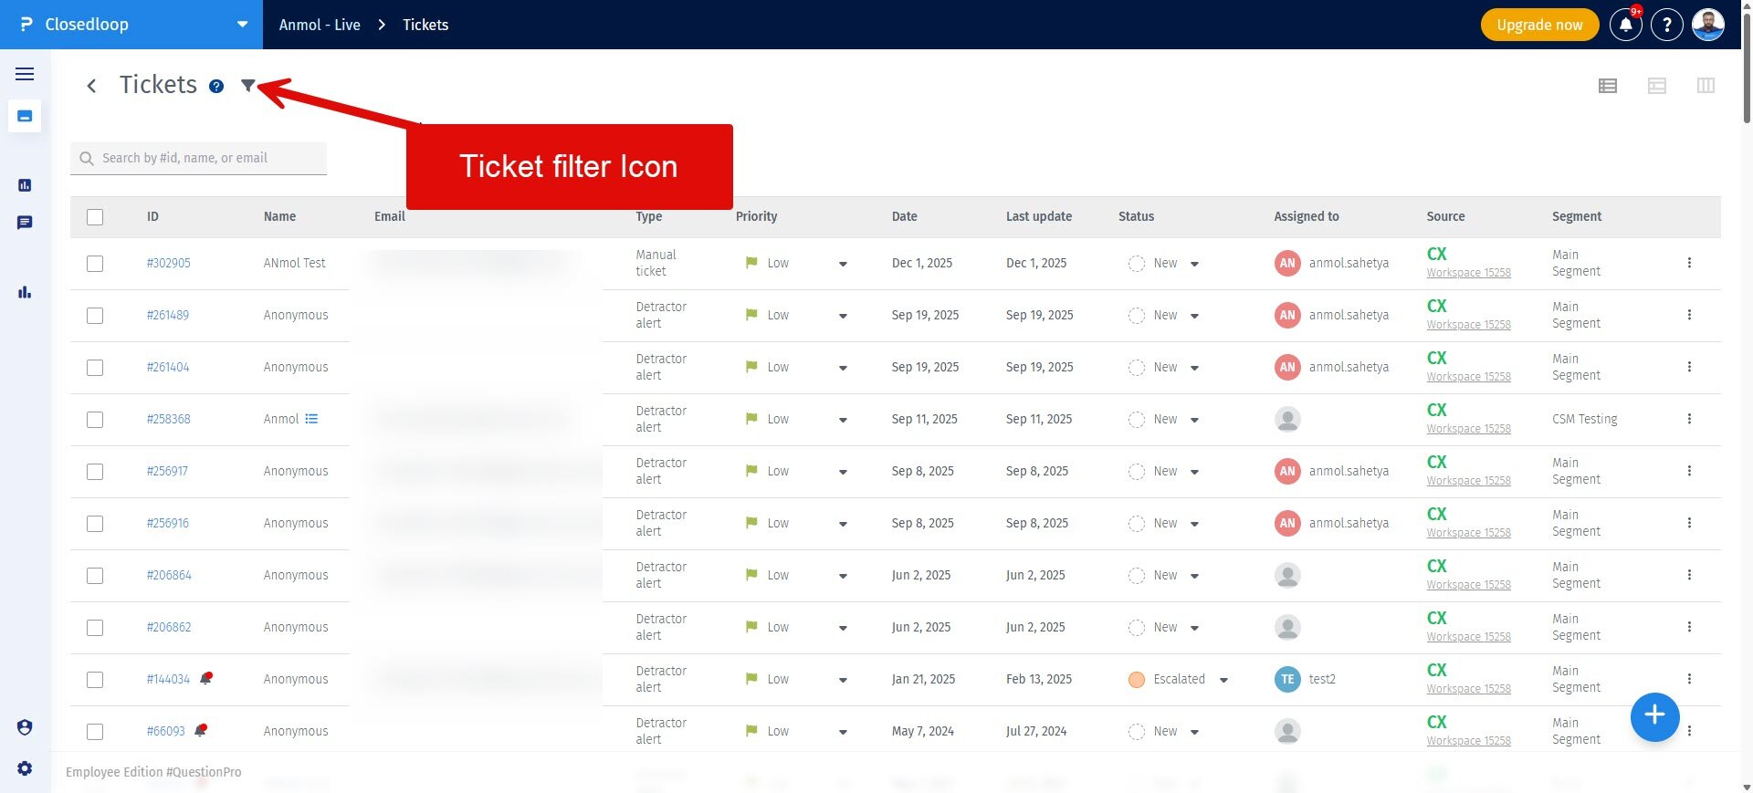The width and height of the screenshot is (1753, 793).
Task: Select checkbox for ticket #261489
Action: click(x=95, y=316)
